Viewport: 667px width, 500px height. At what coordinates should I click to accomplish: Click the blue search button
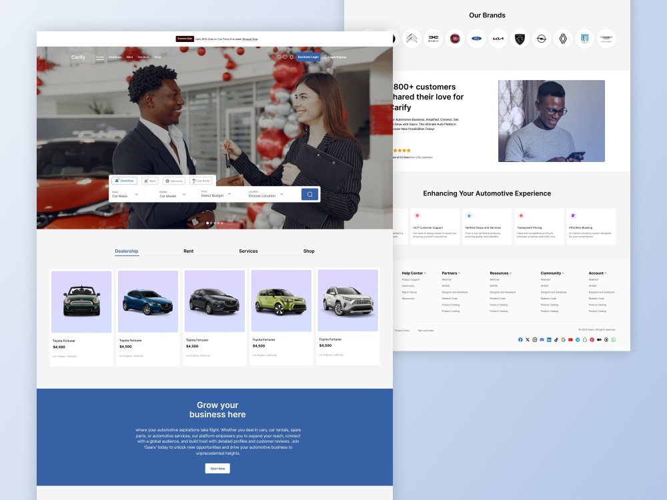(x=309, y=194)
